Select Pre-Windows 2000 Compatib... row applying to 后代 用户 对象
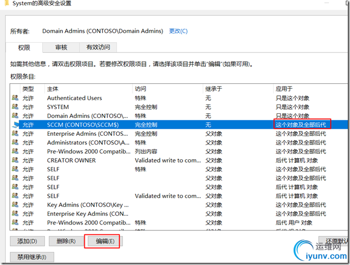350x265 pixels. tap(179, 223)
